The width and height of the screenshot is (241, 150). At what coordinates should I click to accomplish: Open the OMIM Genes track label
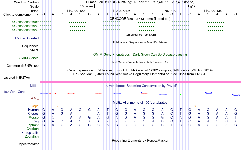tap(28, 58)
